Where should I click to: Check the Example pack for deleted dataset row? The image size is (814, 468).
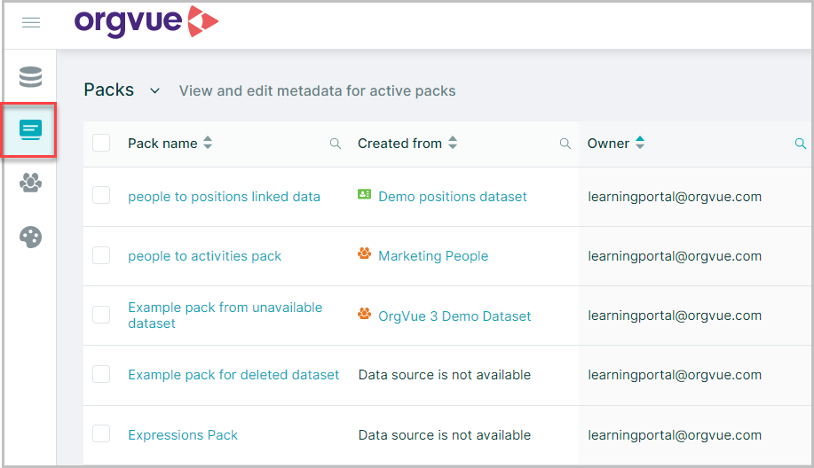pyautogui.click(x=101, y=374)
